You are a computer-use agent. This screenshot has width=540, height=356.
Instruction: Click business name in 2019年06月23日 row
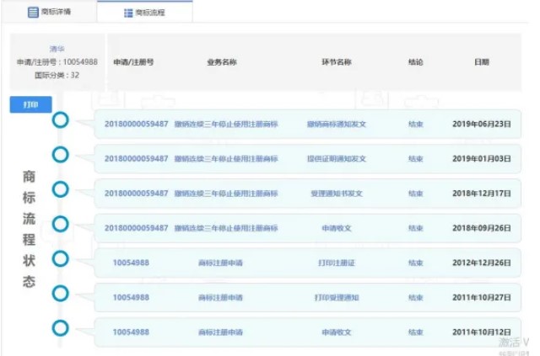[226, 124]
